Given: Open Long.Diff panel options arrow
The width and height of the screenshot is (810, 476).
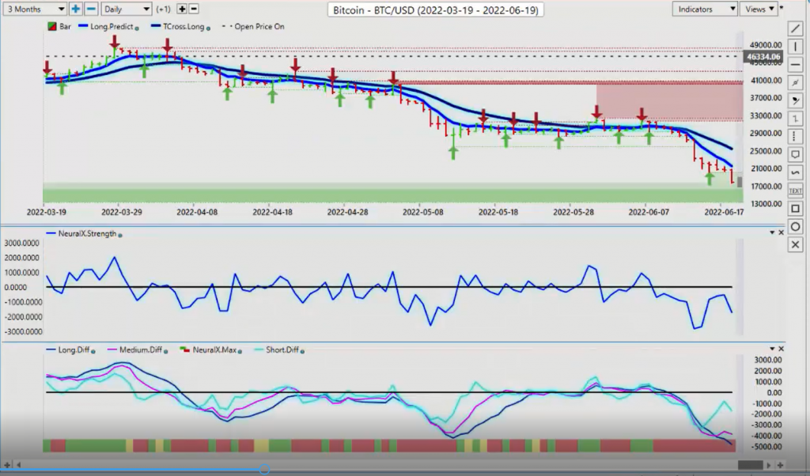Looking at the screenshot, I should pyautogui.click(x=772, y=349).
